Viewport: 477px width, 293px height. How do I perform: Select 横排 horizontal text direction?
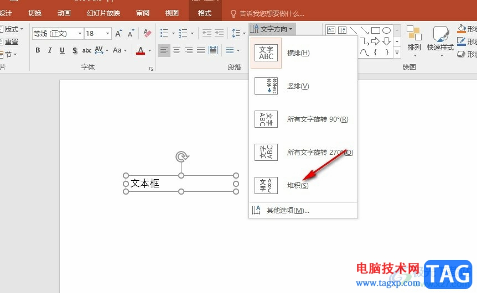pos(303,53)
